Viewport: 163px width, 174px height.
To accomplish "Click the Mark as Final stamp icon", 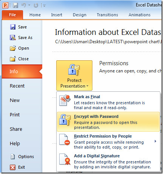I will (65, 100).
